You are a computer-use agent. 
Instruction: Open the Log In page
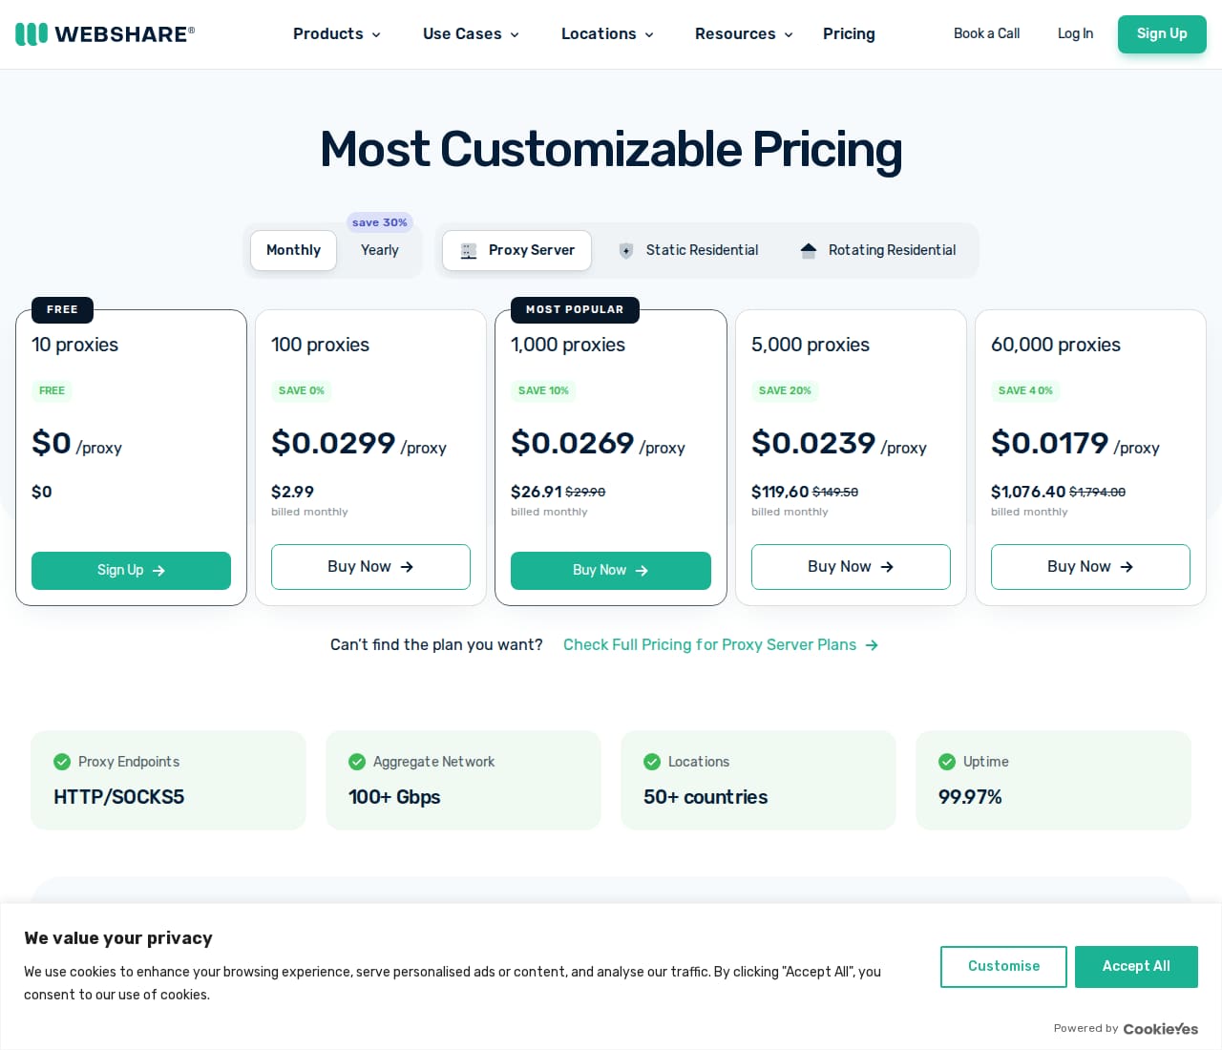(x=1075, y=33)
